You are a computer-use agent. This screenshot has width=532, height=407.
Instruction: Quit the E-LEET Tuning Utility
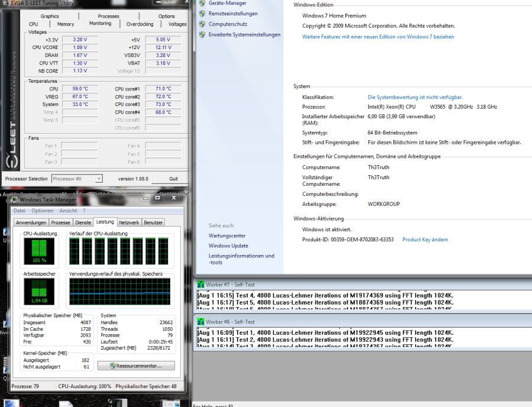pos(170,179)
